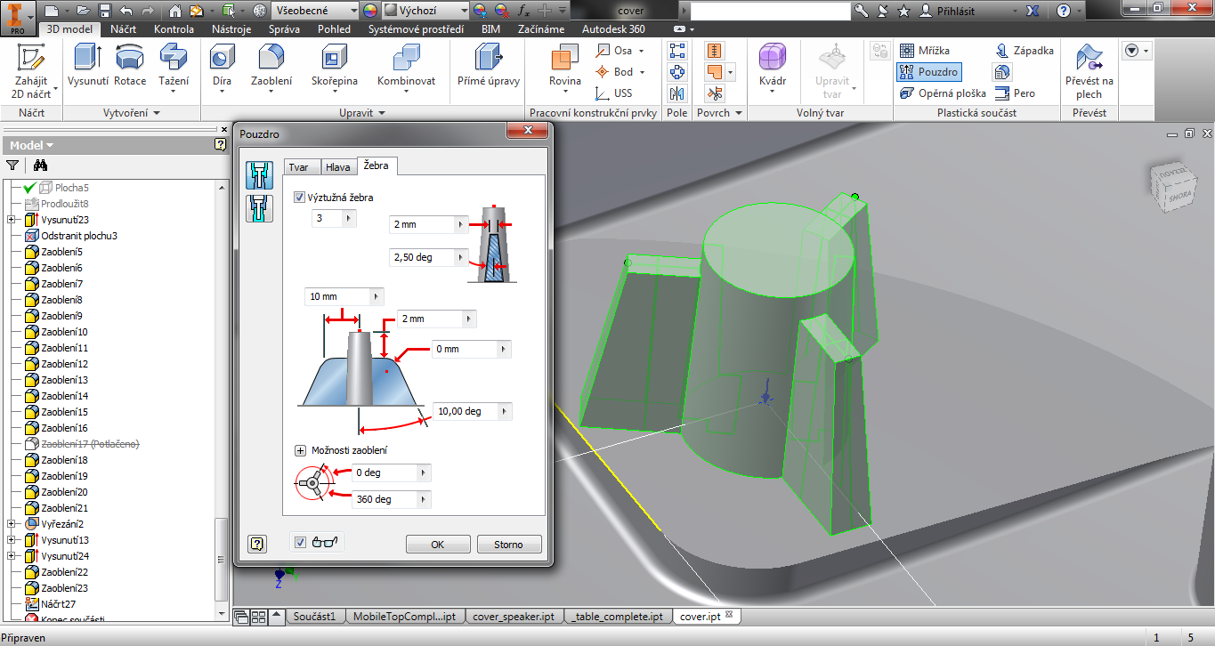Click the color wheel appearance icon in toolbar
The width and height of the screenshot is (1215, 646).
(370, 11)
